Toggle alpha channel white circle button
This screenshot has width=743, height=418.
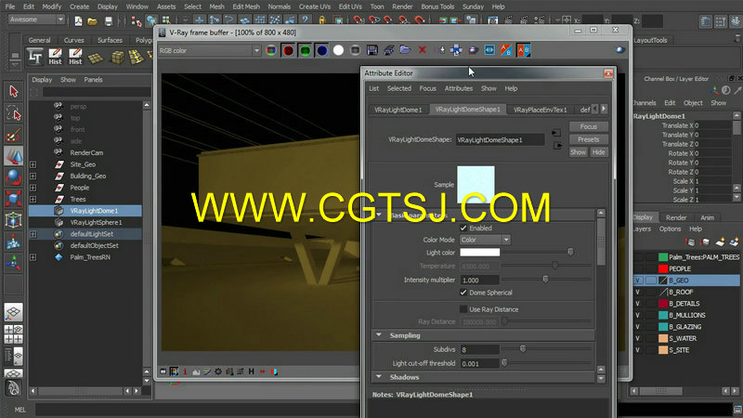pyautogui.click(x=338, y=50)
